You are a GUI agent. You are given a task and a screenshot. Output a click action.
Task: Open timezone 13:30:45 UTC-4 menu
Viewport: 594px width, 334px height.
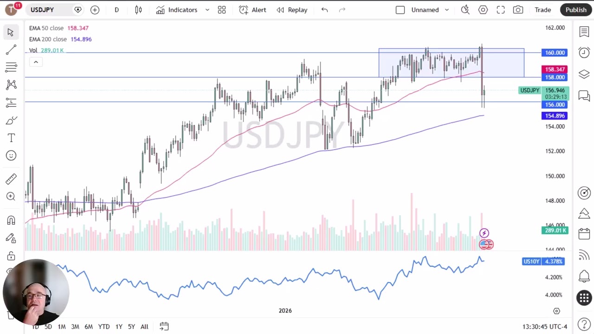point(544,327)
